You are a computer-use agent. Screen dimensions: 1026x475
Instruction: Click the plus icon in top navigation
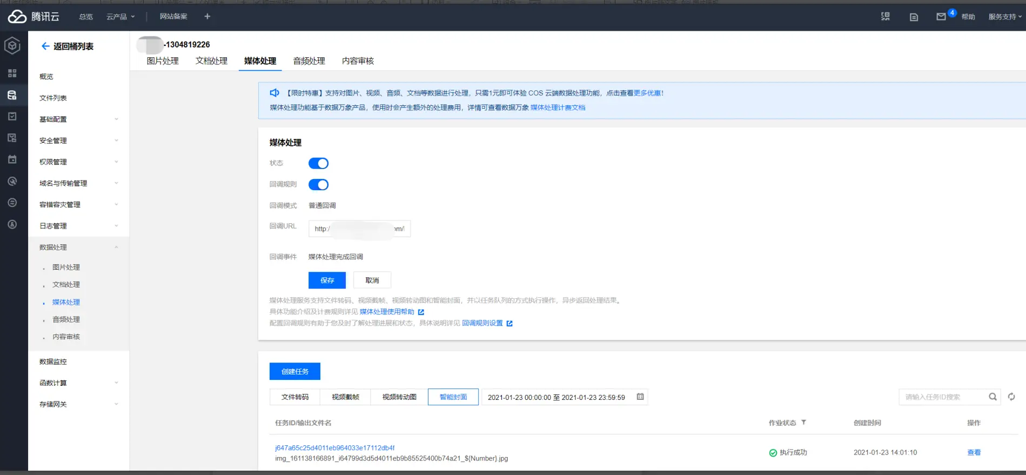pyautogui.click(x=207, y=17)
